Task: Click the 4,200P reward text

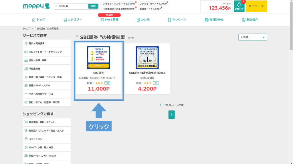Action: click(147, 89)
